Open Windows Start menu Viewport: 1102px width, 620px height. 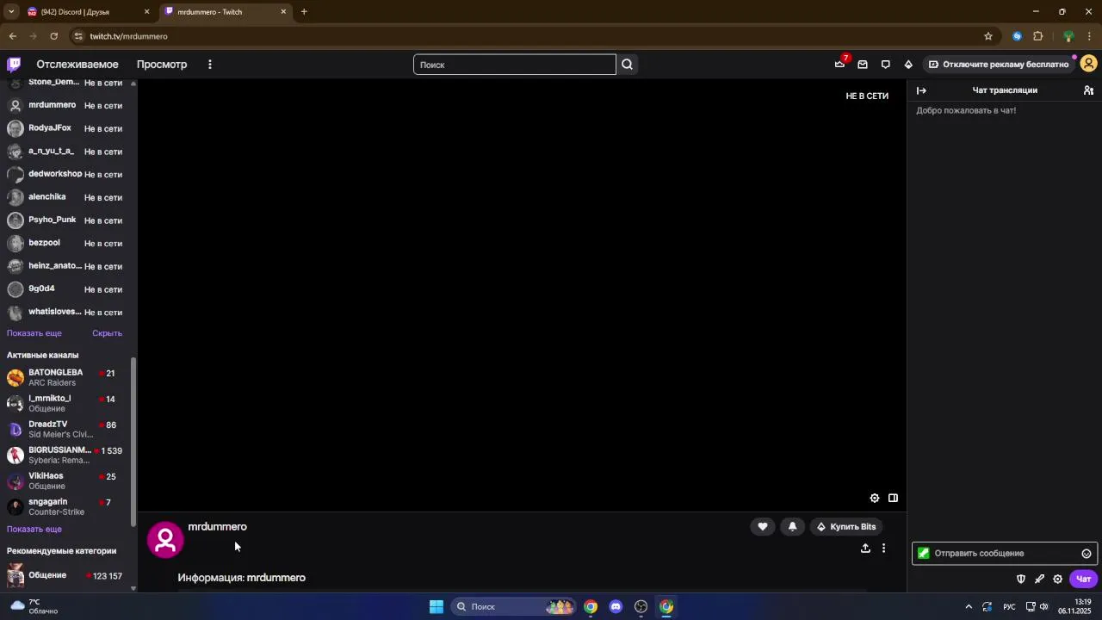click(x=436, y=607)
